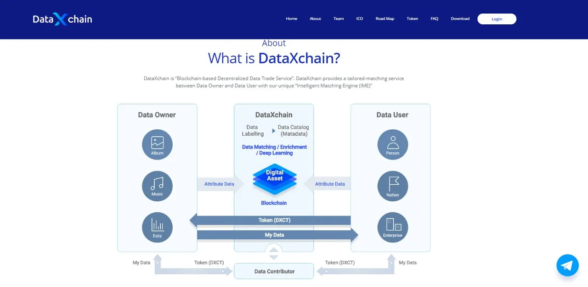The height and width of the screenshot is (287, 588).
Task: Select Token in the navigation bar
Action: click(413, 19)
